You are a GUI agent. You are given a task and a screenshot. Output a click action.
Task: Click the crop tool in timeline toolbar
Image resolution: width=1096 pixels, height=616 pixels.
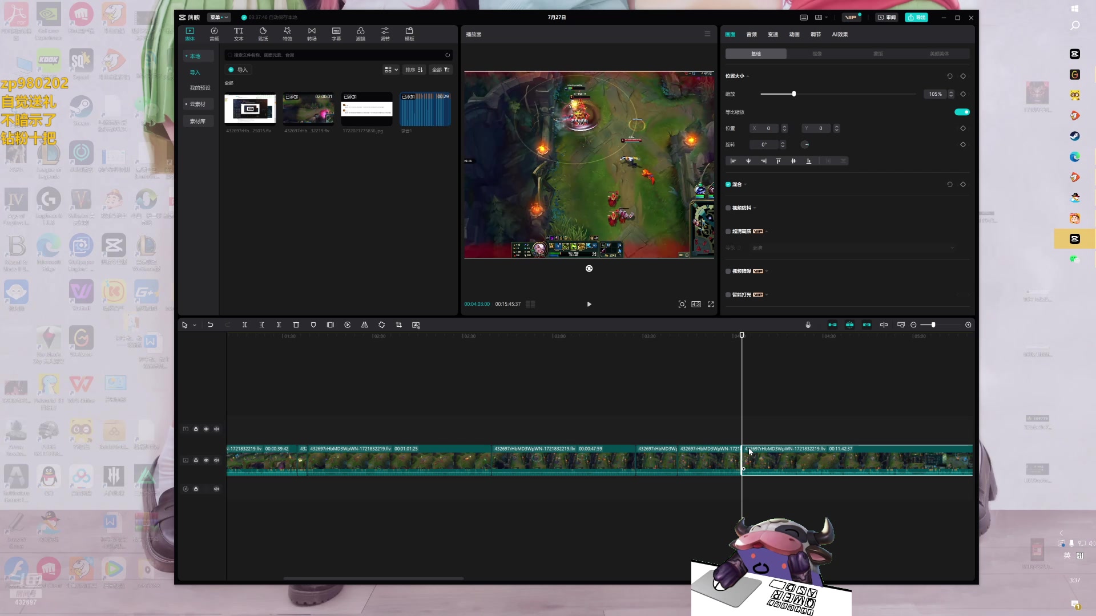tap(398, 325)
